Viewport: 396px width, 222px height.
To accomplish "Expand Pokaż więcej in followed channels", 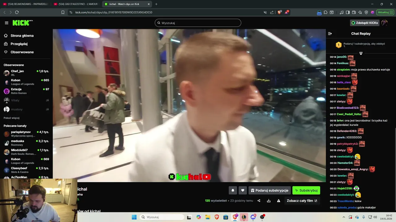I will click(11, 118).
